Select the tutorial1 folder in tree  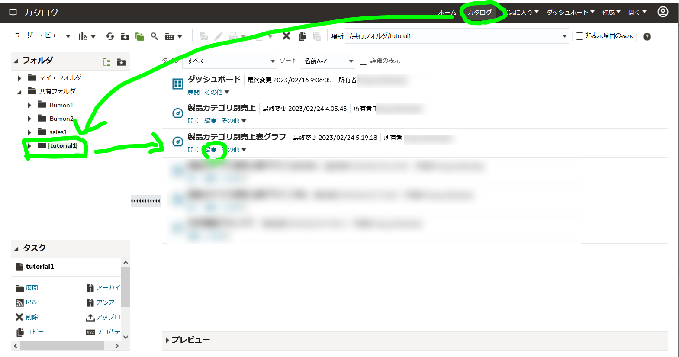coord(63,146)
